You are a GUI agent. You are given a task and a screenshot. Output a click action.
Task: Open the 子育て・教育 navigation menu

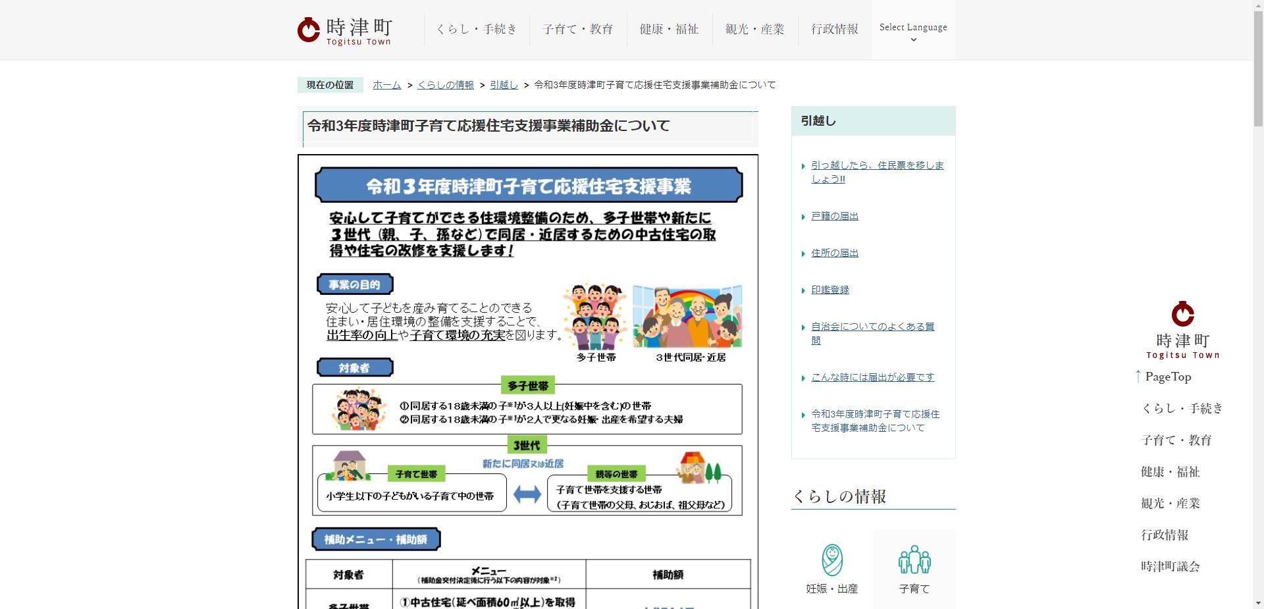pyautogui.click(x=577, y=29)
